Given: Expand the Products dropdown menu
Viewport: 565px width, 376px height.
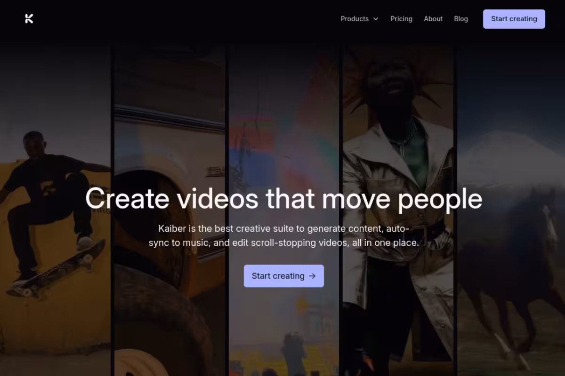Looking at the screenshot, I should click(359, 19).
